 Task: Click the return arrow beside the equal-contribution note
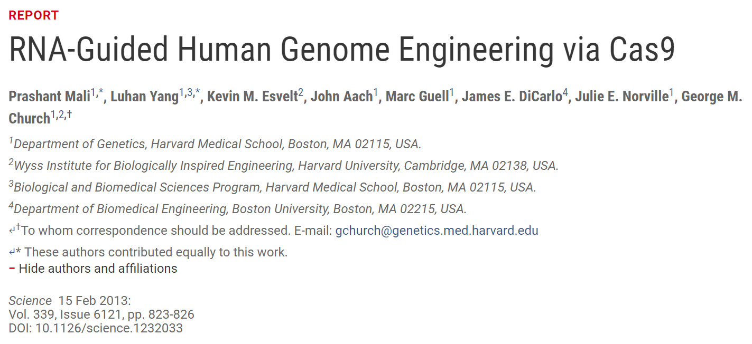click(x=12, y=252)
